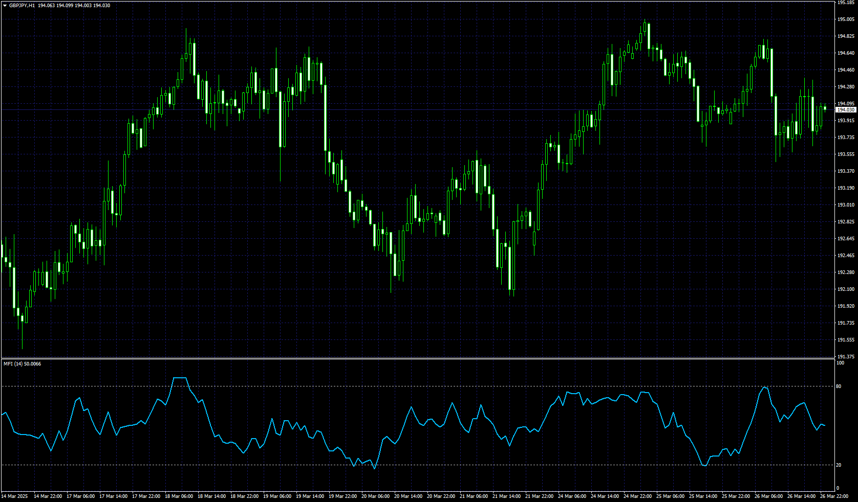Click the 192.100 price axis label

846,289
